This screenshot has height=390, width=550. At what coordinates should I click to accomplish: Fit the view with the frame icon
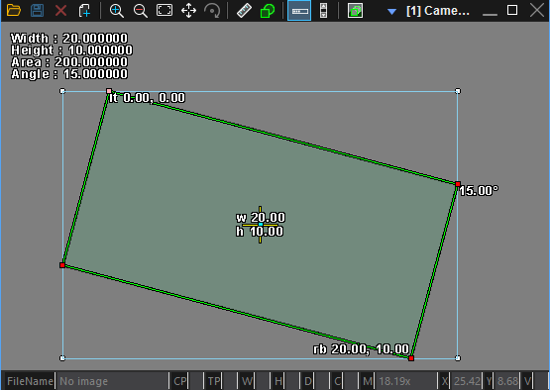[165, 10]
